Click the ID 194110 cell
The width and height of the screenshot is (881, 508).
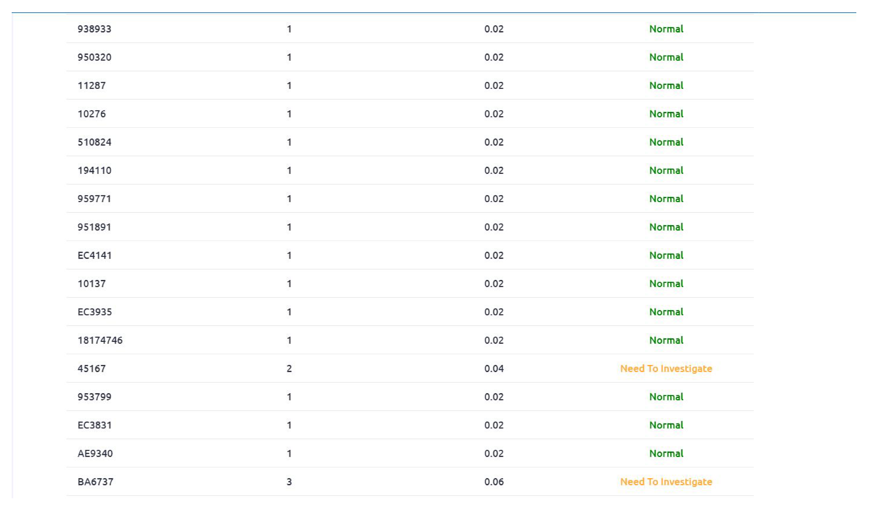(94, 170)
